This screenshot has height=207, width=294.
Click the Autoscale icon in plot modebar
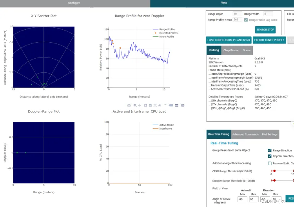[x=155, y=105]
